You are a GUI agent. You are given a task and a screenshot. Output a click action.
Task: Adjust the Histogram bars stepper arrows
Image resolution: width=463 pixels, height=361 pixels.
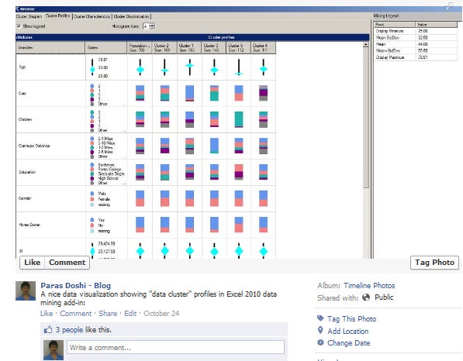(x=152, y=26)
